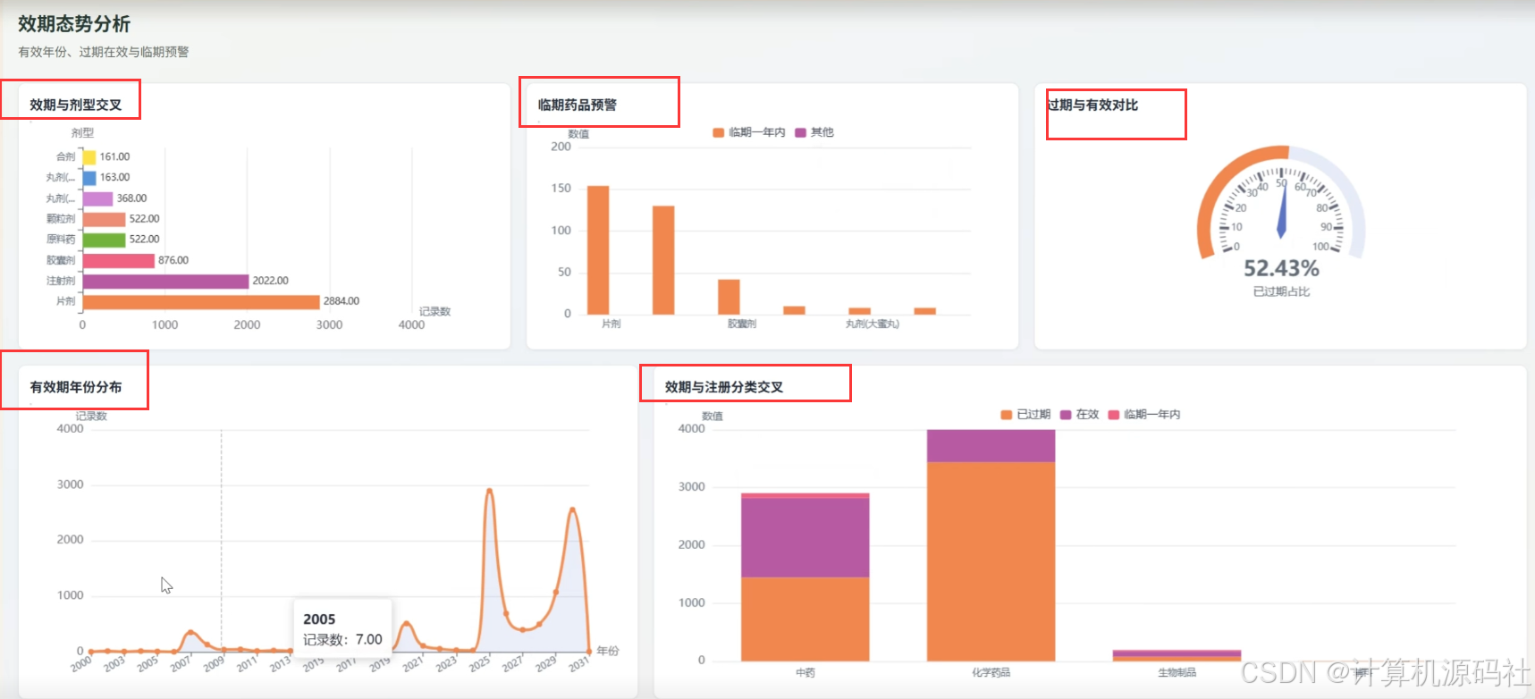The width and height of the screenshot is (1535, 699).
Task: Click the purple 注射剂 bar valued 2022.00
Action: [165, 282]
